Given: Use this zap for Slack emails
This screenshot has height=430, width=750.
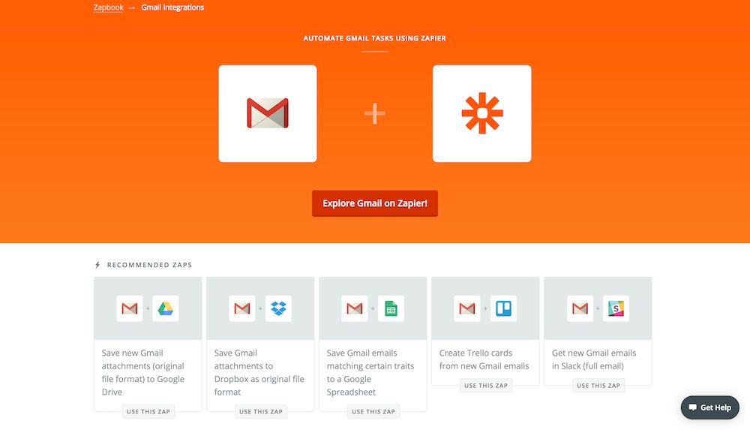Looking at the screenshot, I should point(598,386).
